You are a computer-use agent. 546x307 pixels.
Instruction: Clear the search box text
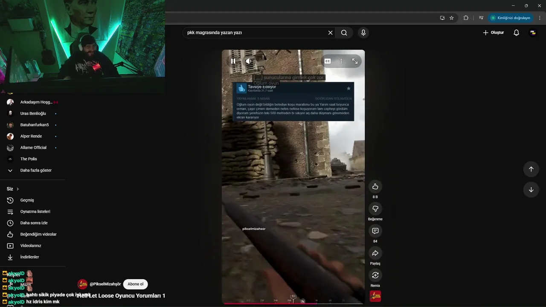[330, 32]
